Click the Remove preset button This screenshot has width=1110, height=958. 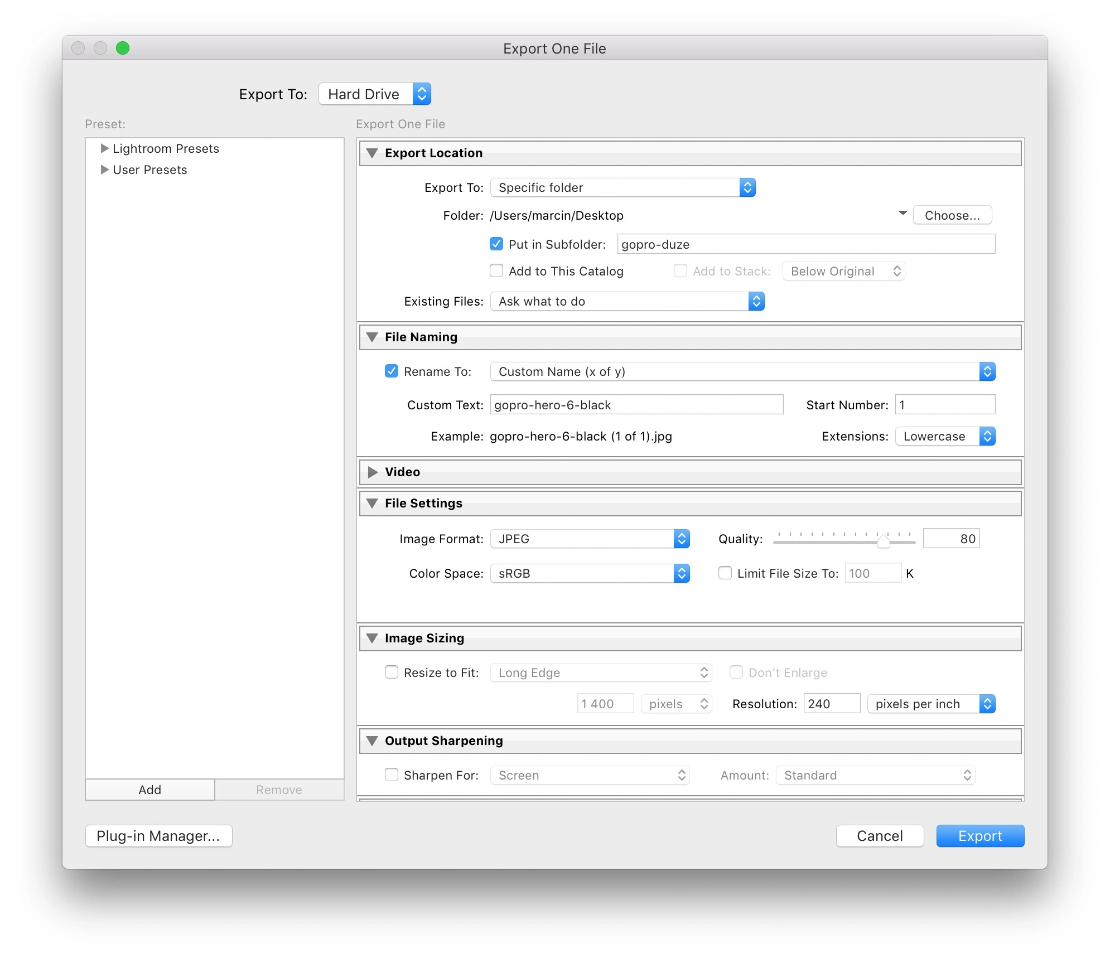coord(279,790)
